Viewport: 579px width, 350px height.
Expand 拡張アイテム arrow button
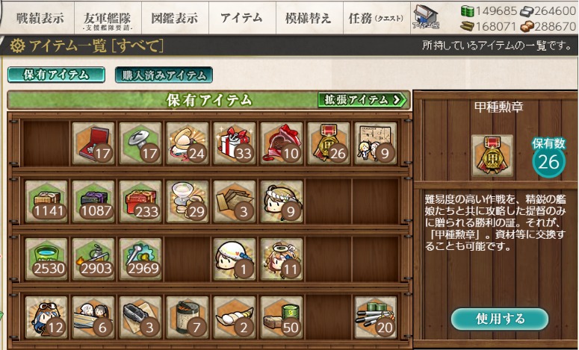pos(362,99)
